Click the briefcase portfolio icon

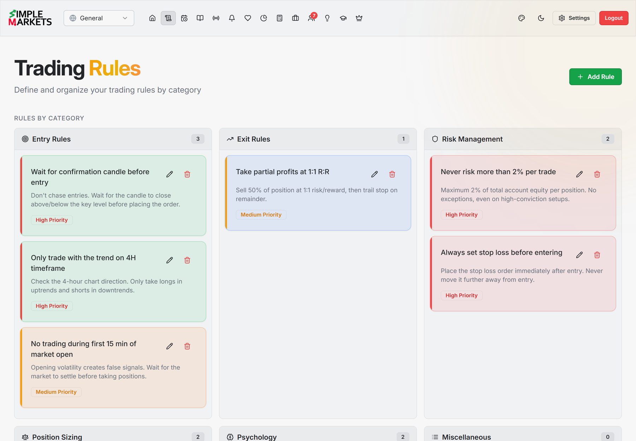295,18
